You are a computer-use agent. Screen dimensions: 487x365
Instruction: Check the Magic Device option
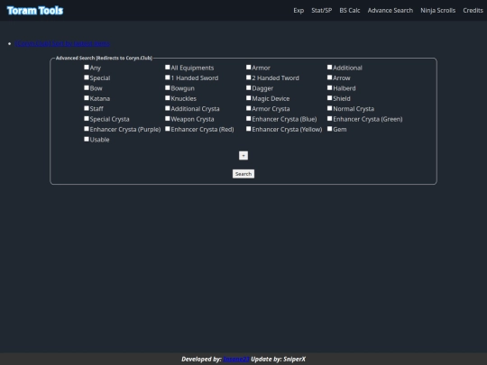click(249, 98)
